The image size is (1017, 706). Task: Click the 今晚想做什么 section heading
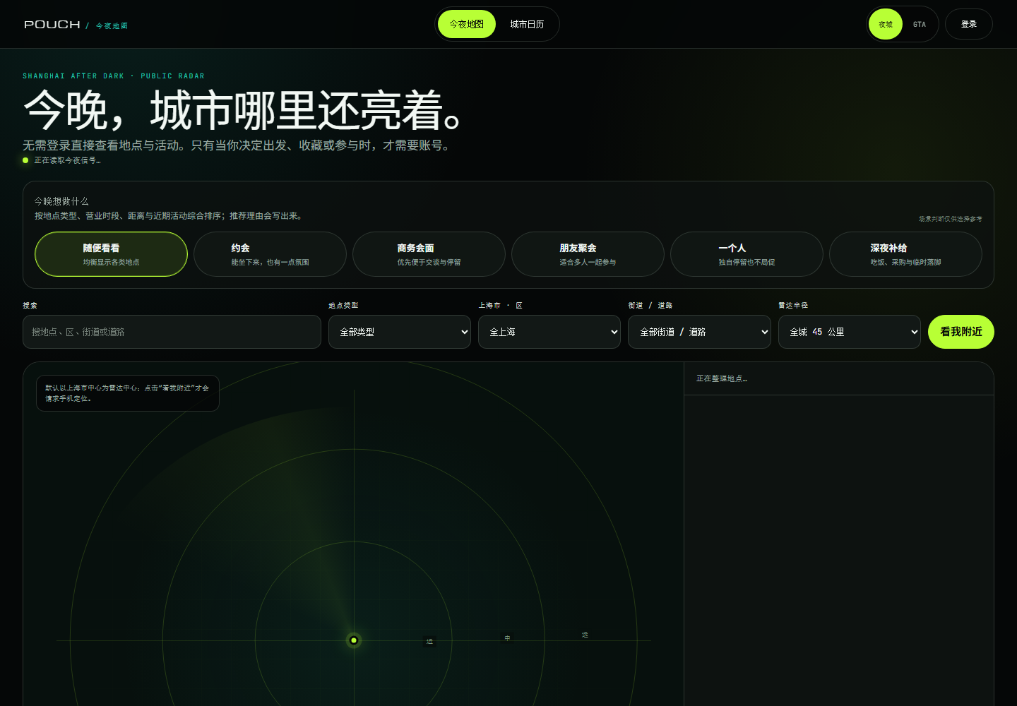click(61, 201)
